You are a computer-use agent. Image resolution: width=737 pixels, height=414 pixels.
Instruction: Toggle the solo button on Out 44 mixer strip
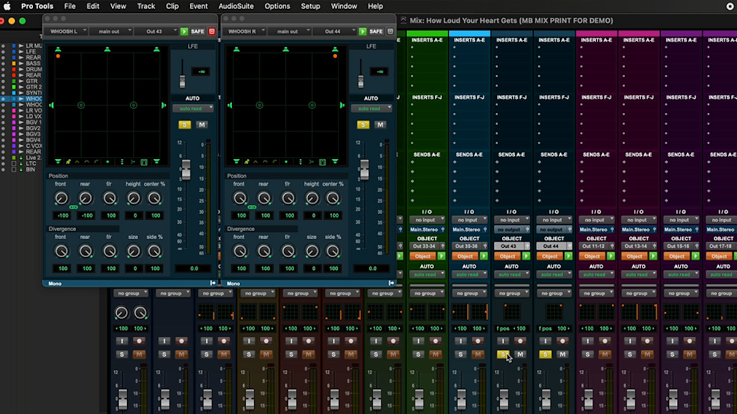[545, 354]
